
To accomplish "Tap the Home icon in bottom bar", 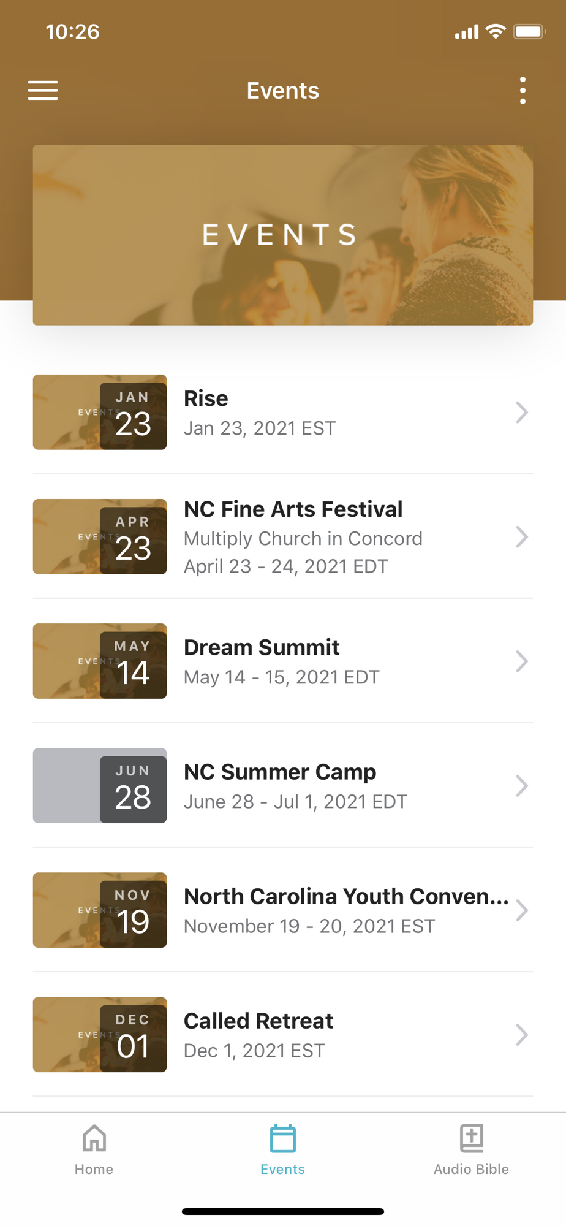I will tap(94, 1139).
